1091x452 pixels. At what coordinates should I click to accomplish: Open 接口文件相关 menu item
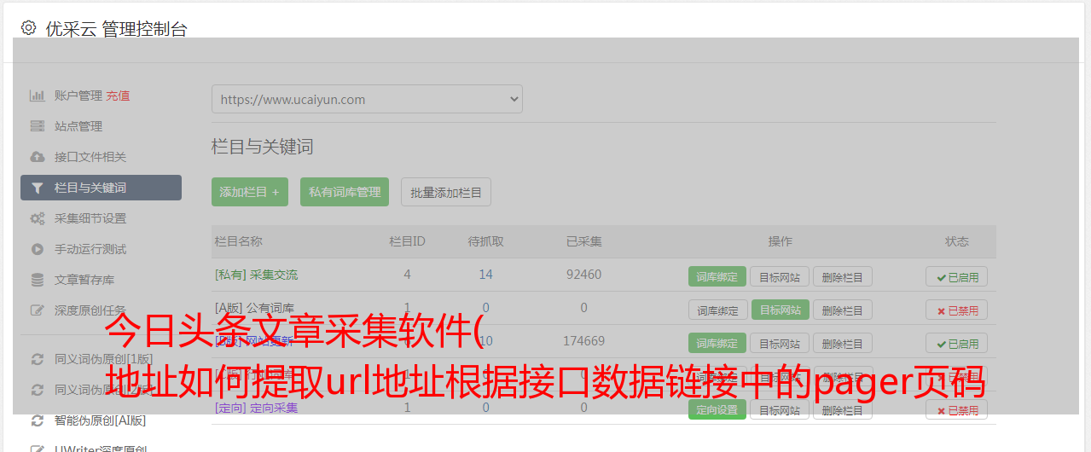[90, 157]
